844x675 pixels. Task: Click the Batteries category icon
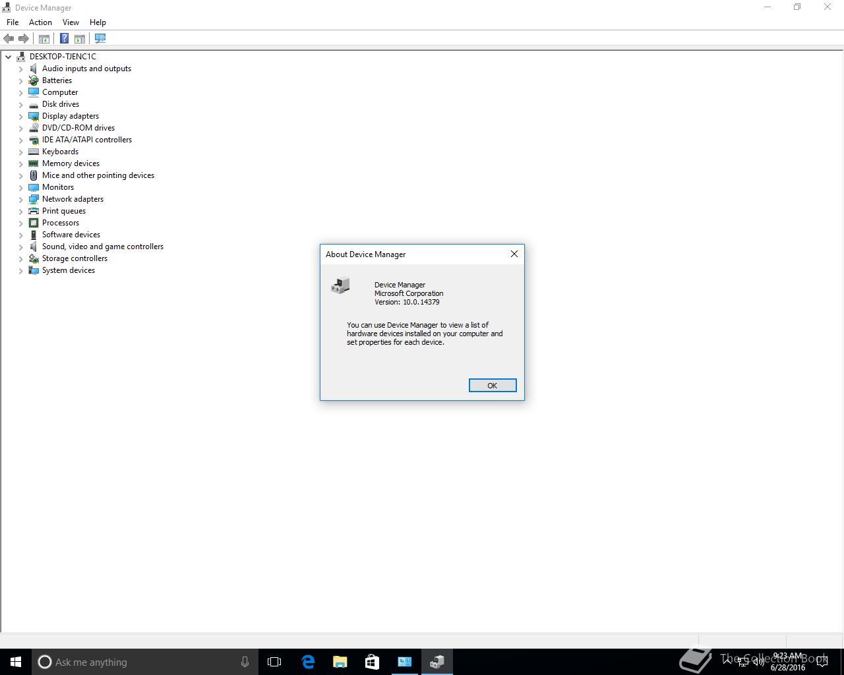pos(34,80)
